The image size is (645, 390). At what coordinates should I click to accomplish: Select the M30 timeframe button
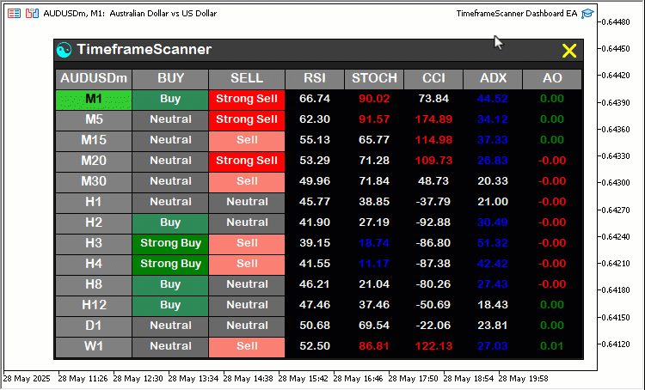(x=94, y=182)
